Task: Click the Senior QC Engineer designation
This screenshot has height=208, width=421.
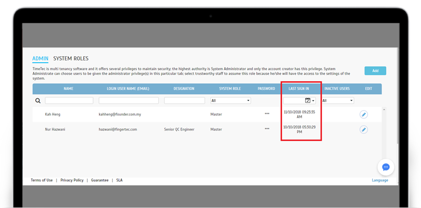Action: (179, 129)
